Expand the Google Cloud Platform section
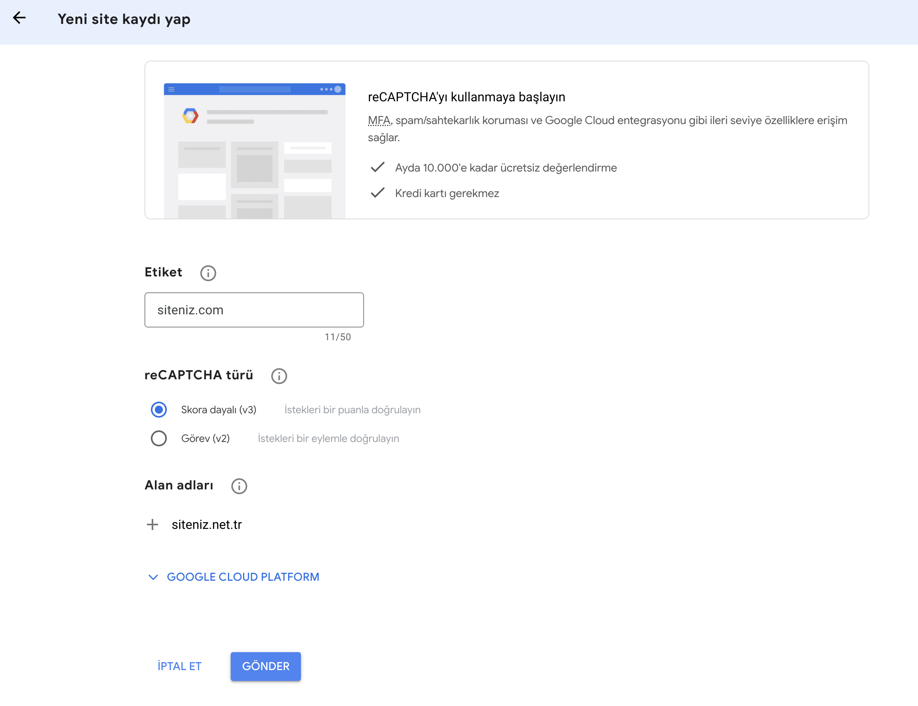The image size is (918, 706). pyautogui.click(x=243, y=577)
